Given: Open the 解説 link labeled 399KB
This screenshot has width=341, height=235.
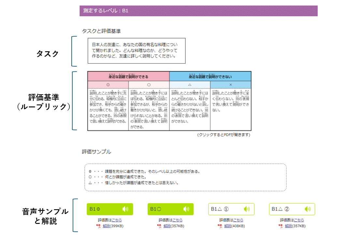Looking at the screenshot, I should click(x=106, y=226).
